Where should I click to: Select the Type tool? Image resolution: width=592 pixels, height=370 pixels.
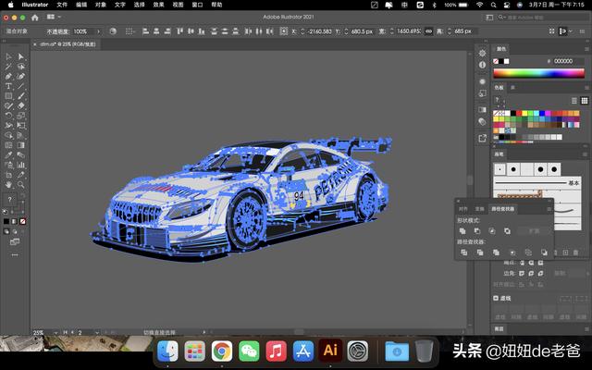[x=8, y=86]
